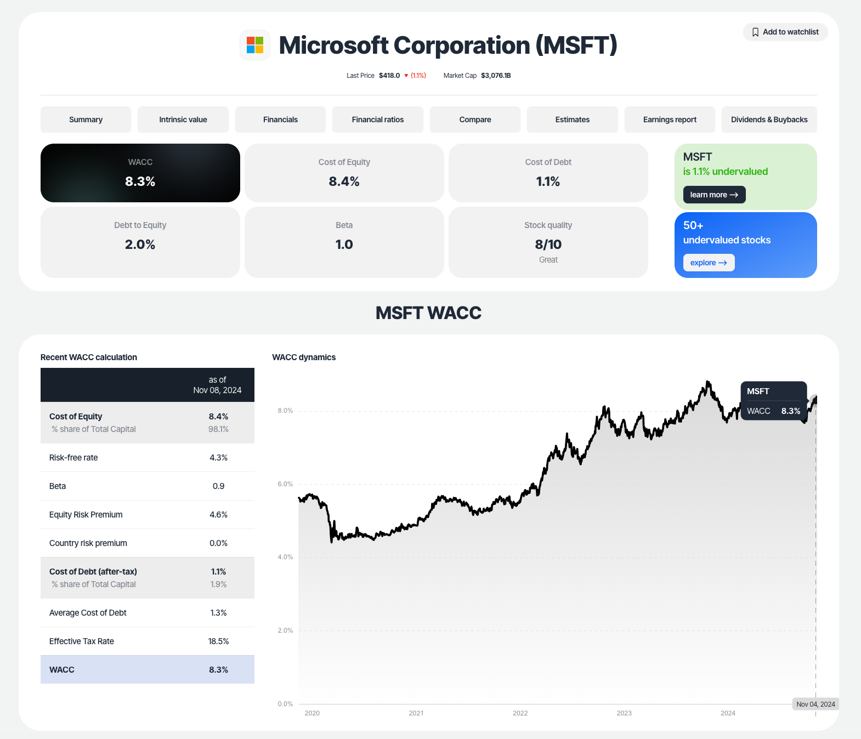Click the red price-decline triangle indicator
861x739 pixels.
(x=406, y=75)
